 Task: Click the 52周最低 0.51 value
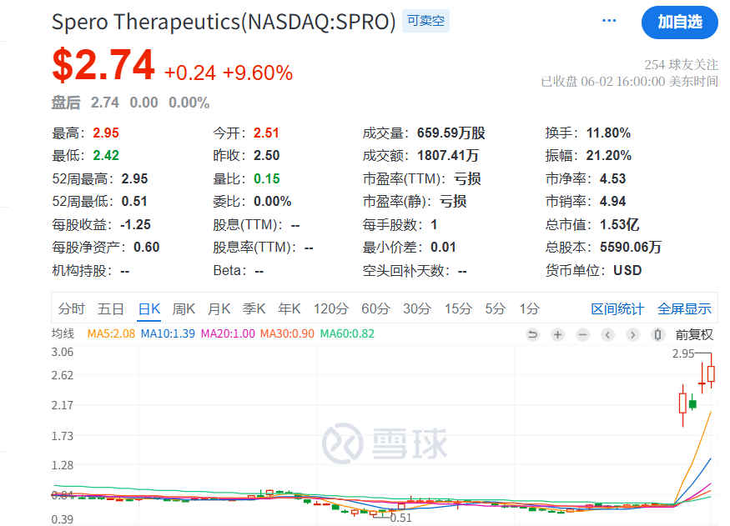coord(134,202)
